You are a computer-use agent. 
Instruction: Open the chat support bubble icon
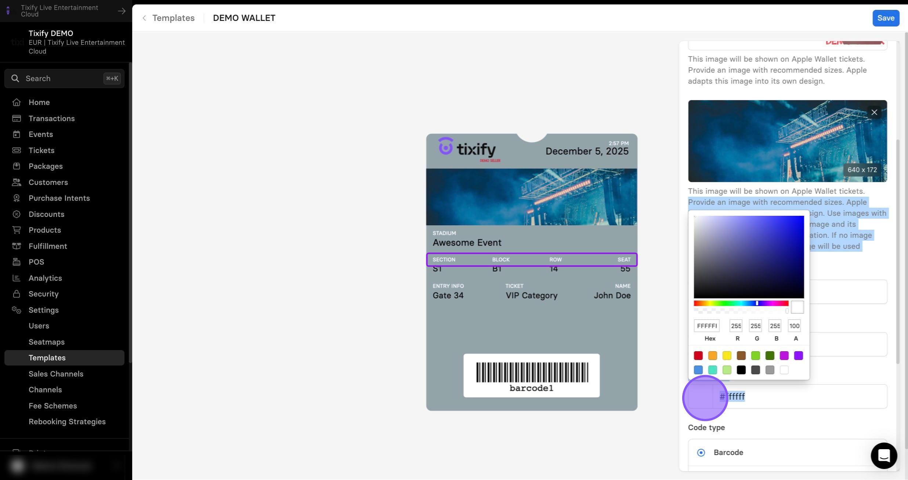(x=884, y=455)
